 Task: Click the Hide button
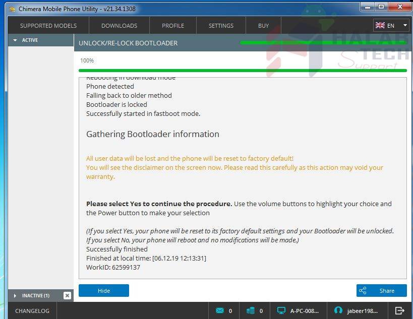click(104, 291)
